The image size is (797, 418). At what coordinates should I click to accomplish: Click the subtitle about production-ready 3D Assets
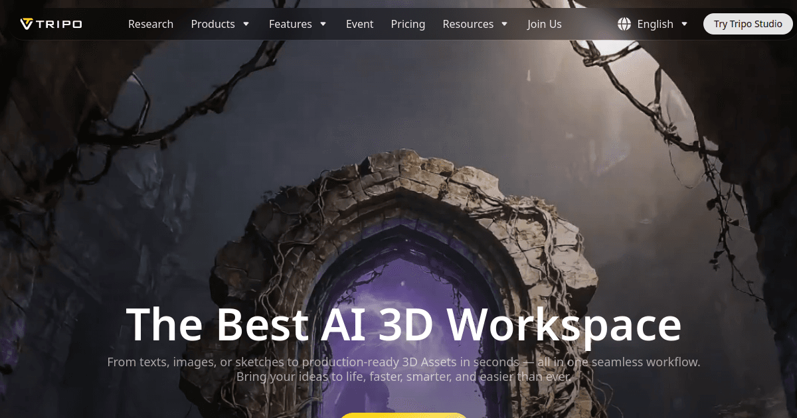click(404, 370)
